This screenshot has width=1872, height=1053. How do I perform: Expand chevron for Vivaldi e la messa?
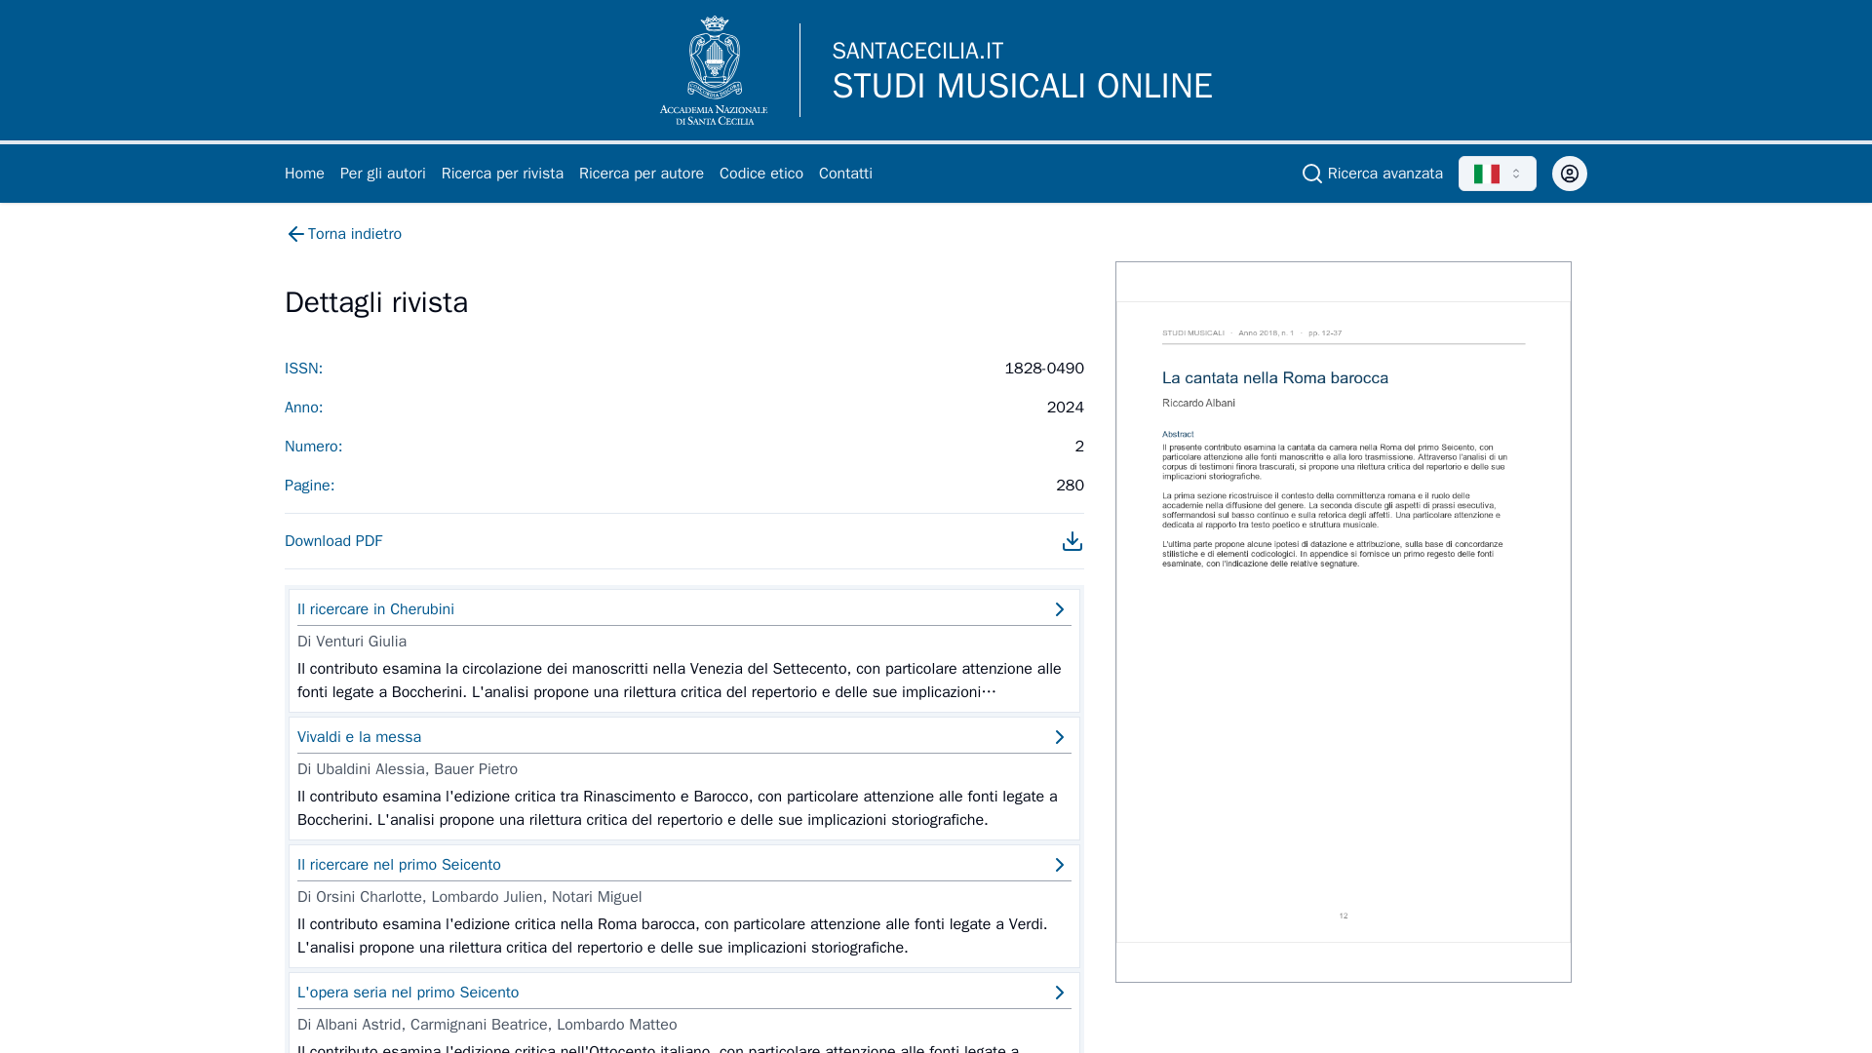pyautogui.click(x=1059, y=737)
